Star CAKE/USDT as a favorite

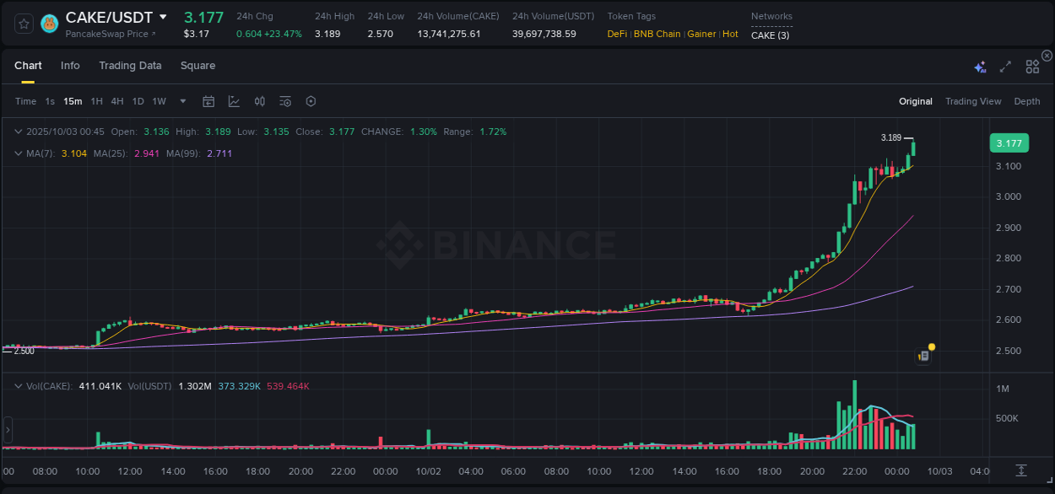[23, 23]
